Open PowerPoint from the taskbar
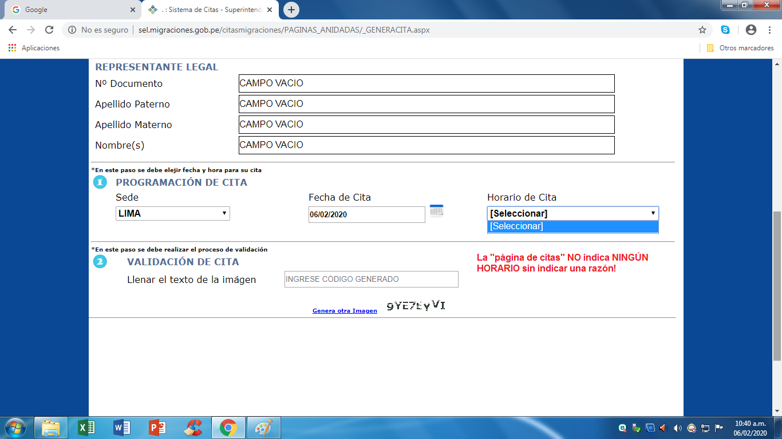 [x=157, y=428]
